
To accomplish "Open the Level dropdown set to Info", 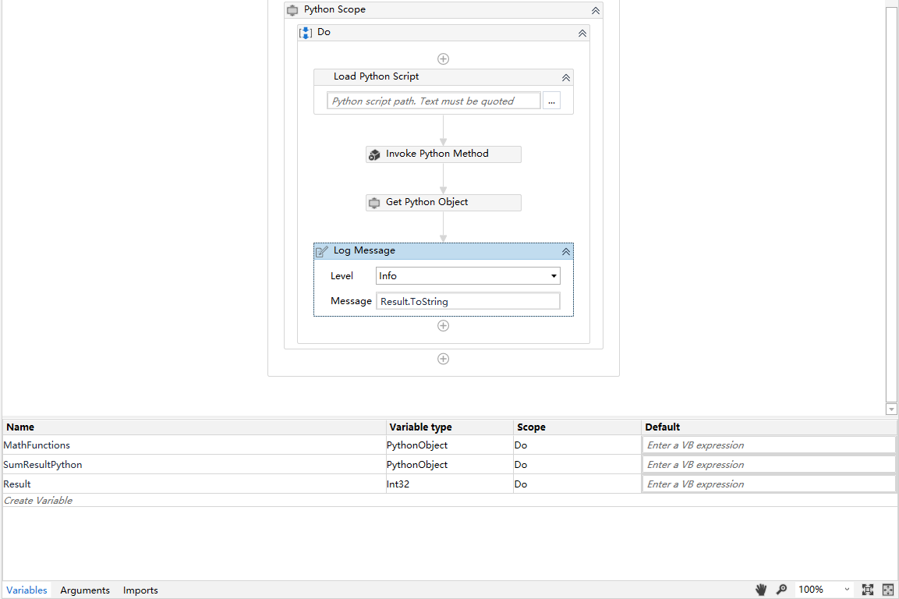I will pos(468,276).
